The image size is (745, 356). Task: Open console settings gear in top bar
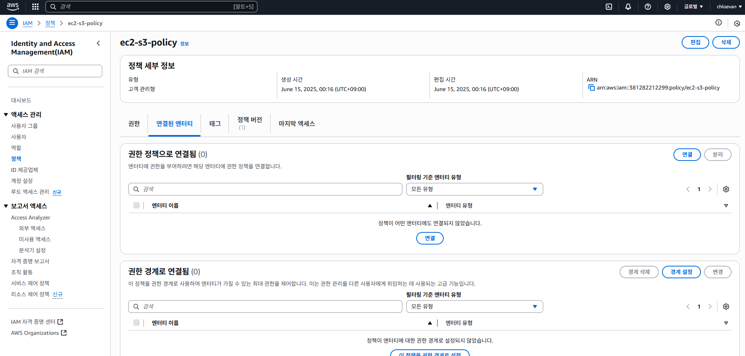pos(668,7)
